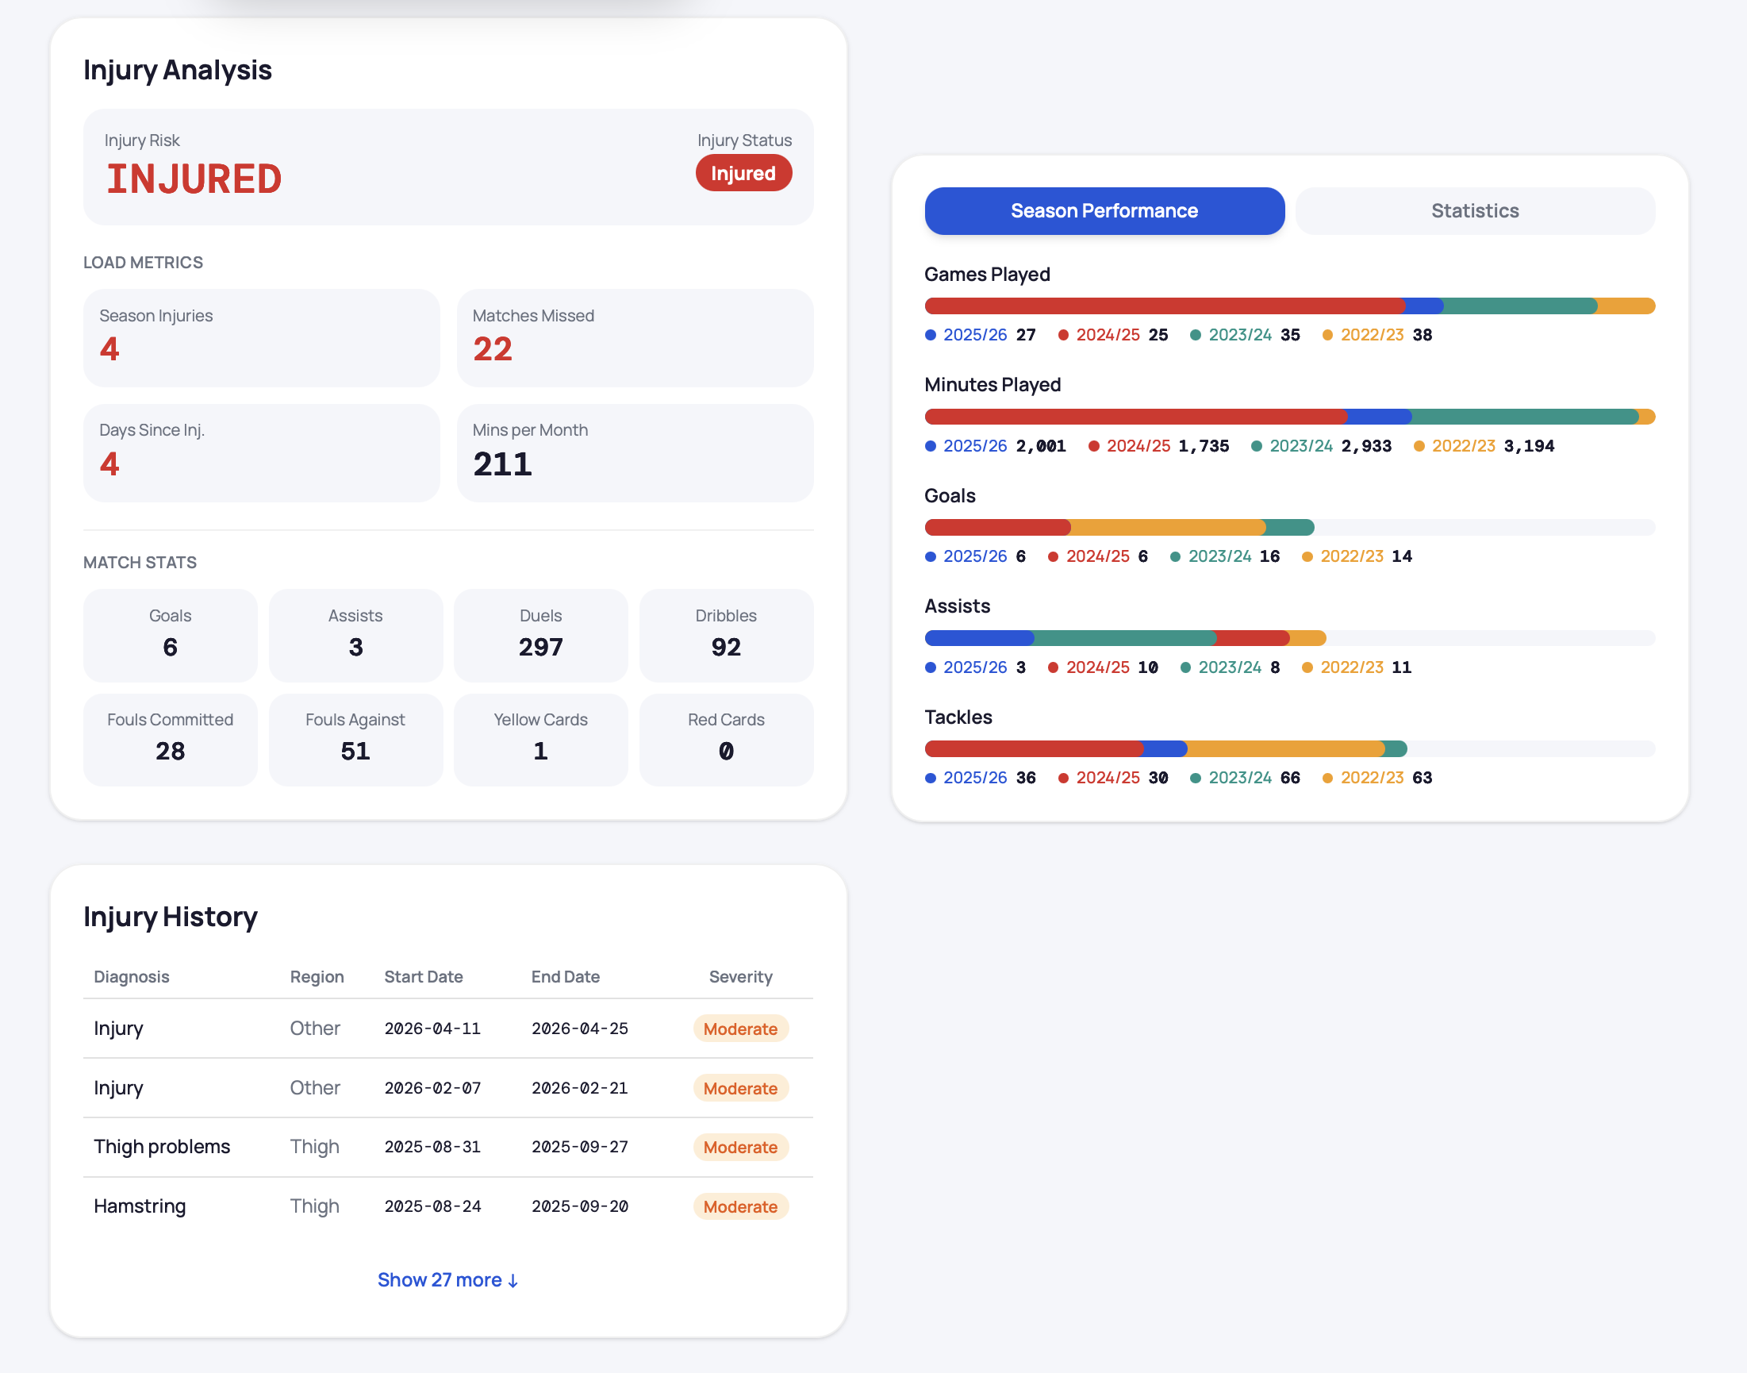This screenshot has height=1373, width=1747.
Task: Click the Games Played progress bar
Action: [1290, 306]
